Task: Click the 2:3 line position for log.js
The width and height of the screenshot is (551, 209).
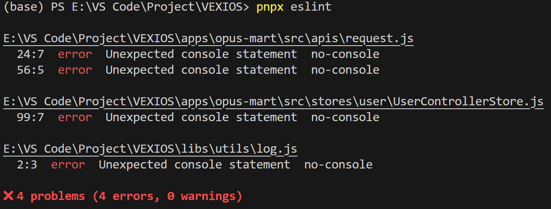Action: tap(27, 165)
